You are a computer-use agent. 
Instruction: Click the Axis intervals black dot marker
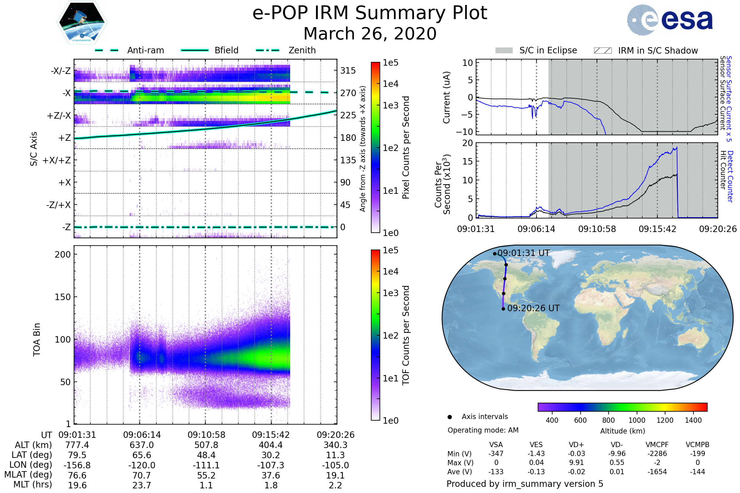(450, 417)
